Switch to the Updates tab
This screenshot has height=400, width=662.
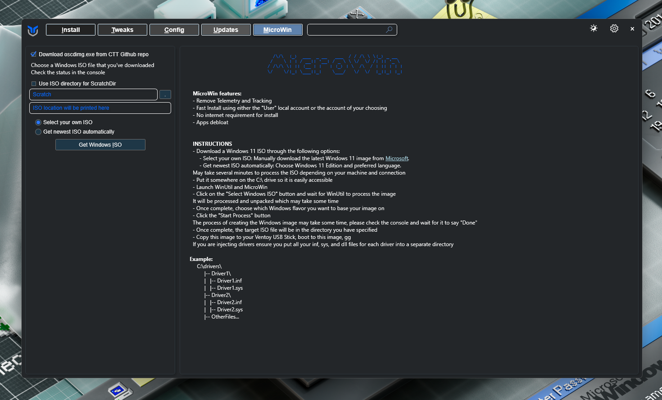point(226,30)
